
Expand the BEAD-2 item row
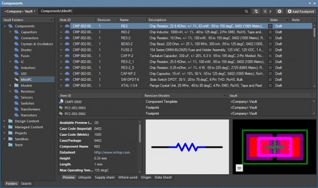click(61, 44)
